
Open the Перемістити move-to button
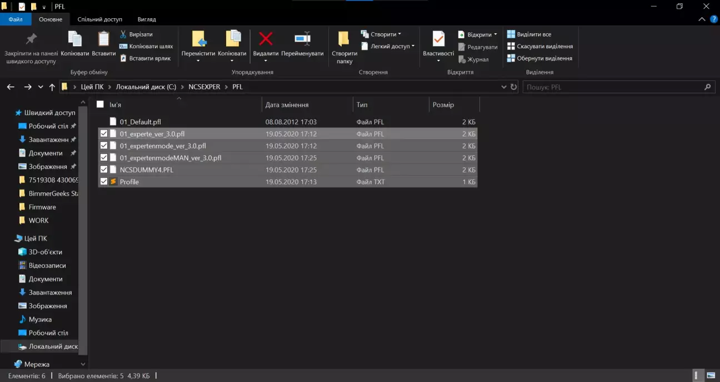(198, 47)
